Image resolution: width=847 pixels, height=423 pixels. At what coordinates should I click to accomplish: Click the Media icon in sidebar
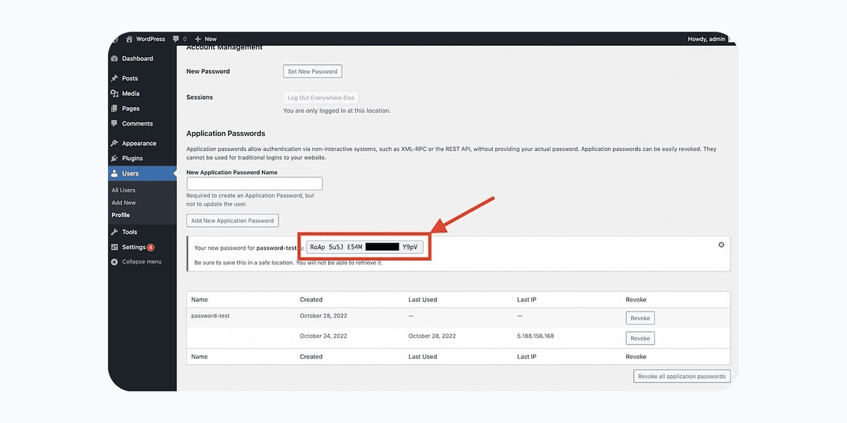point(114,93)
